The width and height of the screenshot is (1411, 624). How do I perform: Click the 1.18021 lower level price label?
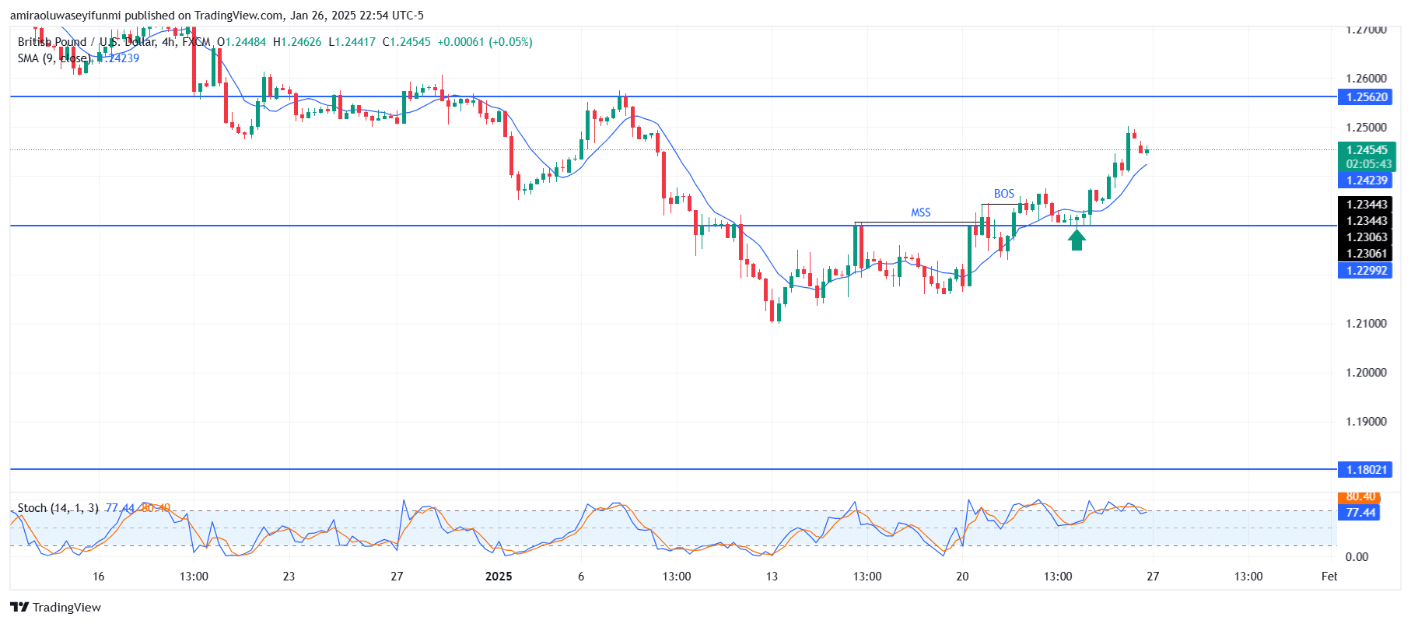[x=1364, y=470]
